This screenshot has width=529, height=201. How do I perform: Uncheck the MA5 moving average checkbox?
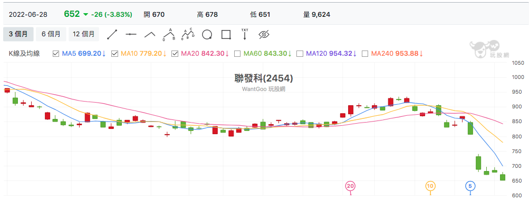(x=56, y=54)
